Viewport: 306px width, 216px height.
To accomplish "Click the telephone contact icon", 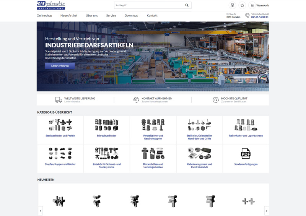I will click(x=247, y=16).
